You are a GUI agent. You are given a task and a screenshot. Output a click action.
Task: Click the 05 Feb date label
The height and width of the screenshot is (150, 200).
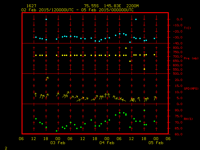(156, 143)
